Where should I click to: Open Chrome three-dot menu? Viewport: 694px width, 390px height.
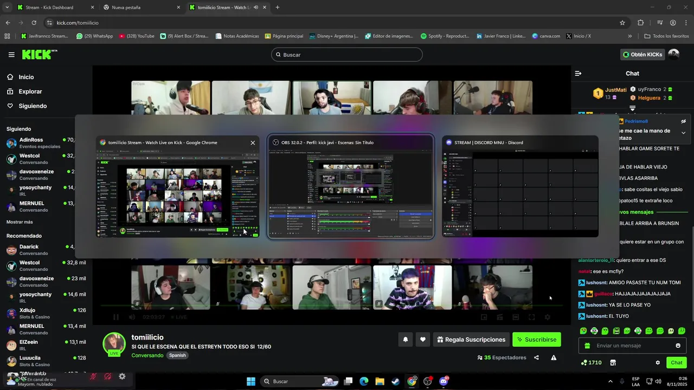click(x=686, y=23)
